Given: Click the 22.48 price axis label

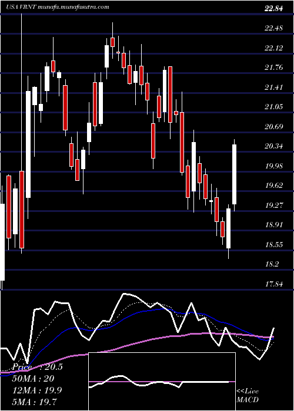Looking at the screenshot, I should (x=274, y=28).
